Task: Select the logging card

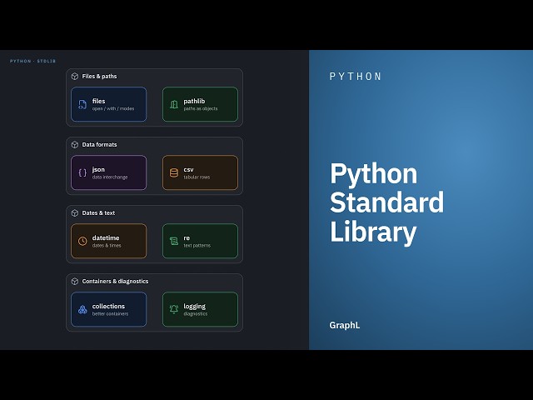Action: coord(200,309)
